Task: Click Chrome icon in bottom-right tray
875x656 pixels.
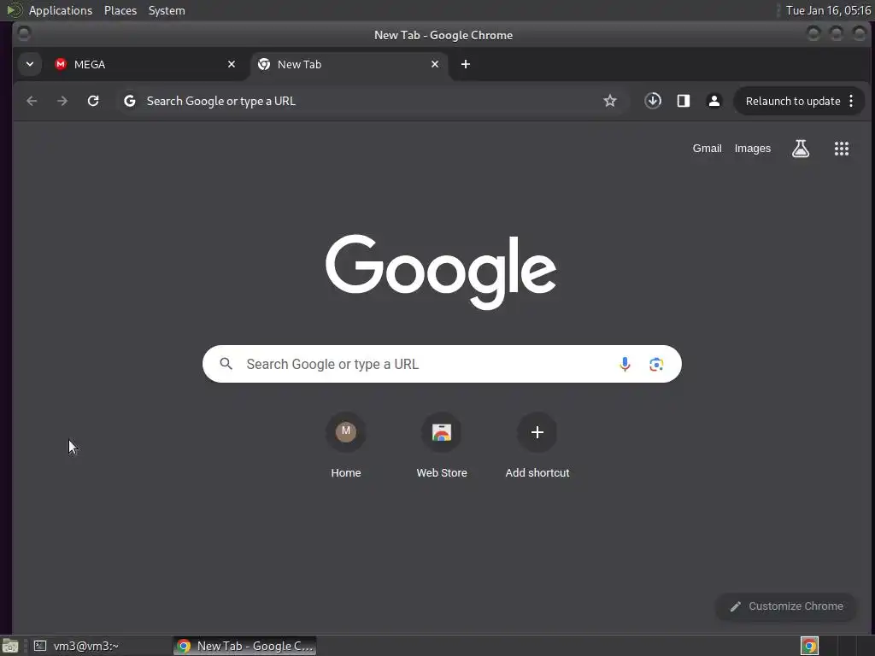Action: [809, 646]
